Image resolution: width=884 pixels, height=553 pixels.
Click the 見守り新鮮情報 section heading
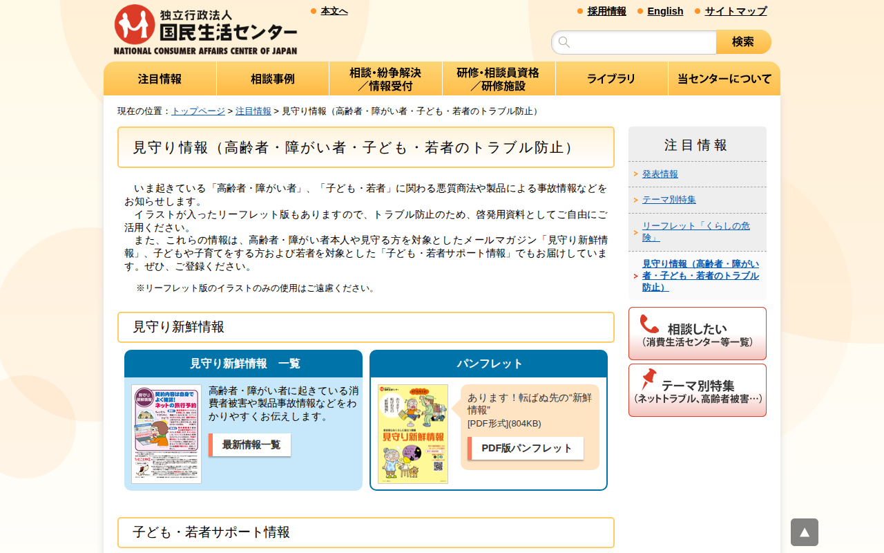(x=366, y=327)
